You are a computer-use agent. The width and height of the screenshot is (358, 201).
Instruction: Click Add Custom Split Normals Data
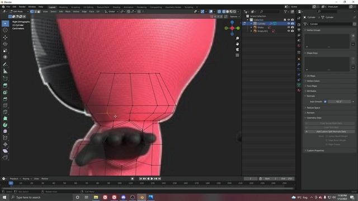coord(329,132)
